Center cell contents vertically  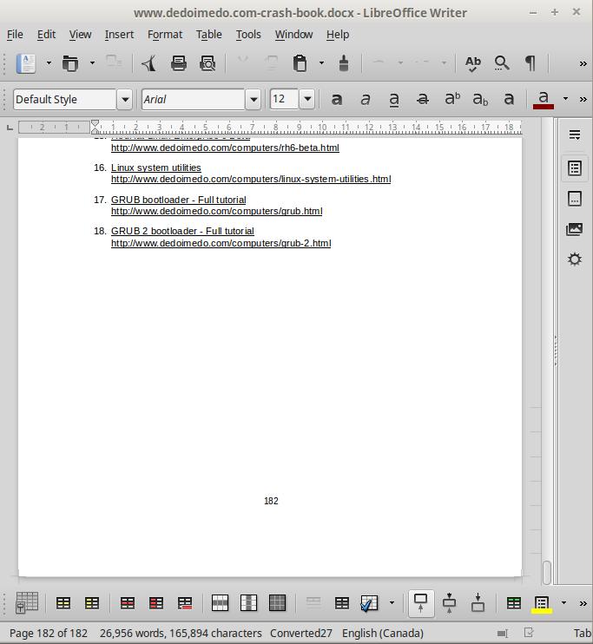449,603
